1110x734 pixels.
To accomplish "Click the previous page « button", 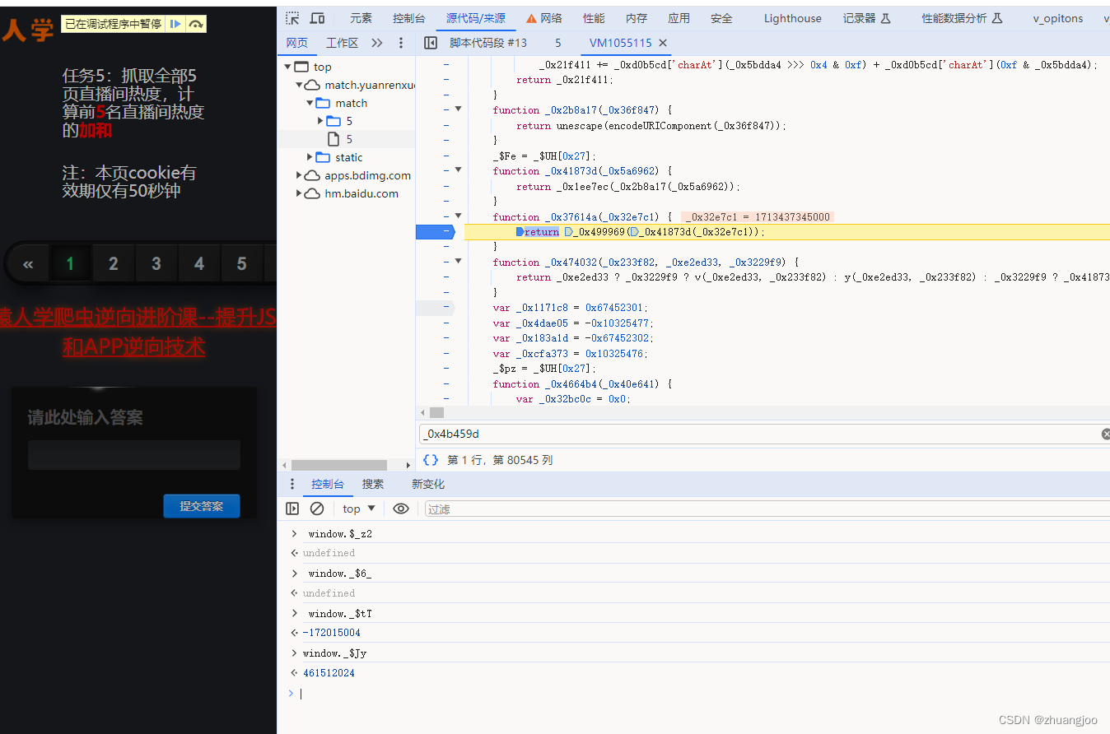I will pyautogui.click(x=28, y=264).
